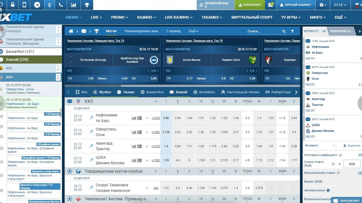Open the lock icon in top bar
The height and width of the screenshot is (203, 362).
tap(13, 5)
